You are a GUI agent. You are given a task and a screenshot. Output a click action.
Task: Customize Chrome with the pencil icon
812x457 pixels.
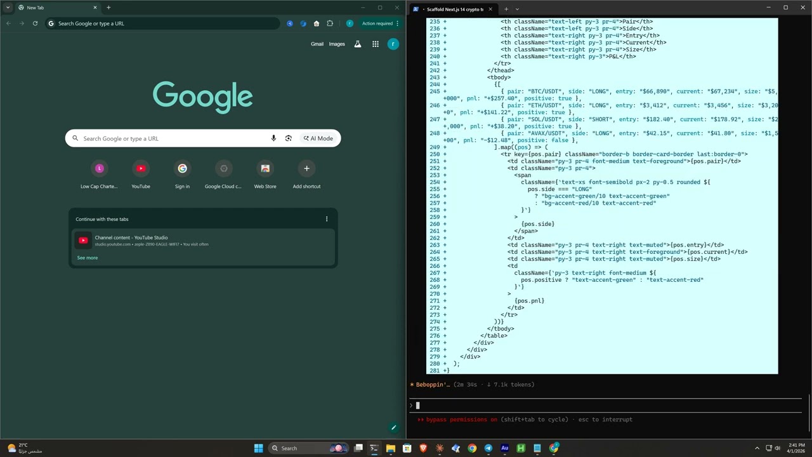tap(393, 428)
